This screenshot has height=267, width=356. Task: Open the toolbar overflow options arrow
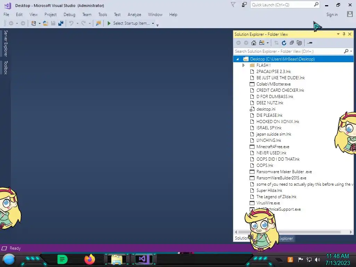157,25
